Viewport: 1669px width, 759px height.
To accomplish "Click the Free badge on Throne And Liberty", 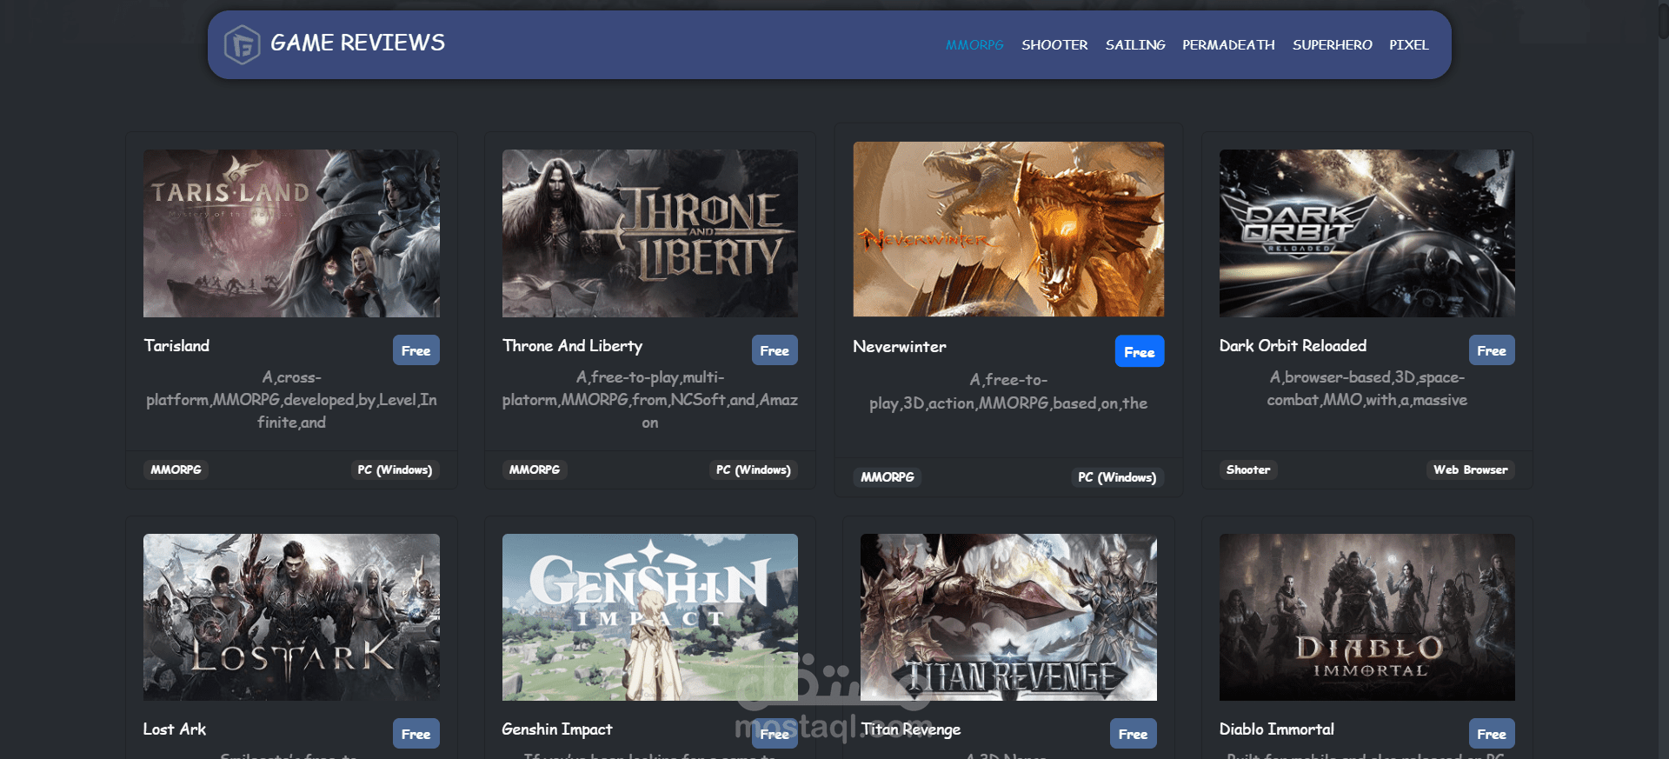I will point(775,350).
